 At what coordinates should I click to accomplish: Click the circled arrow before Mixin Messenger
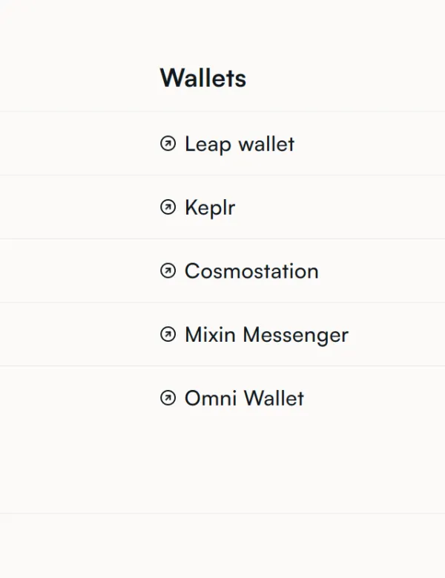click(x=168, y=334)
